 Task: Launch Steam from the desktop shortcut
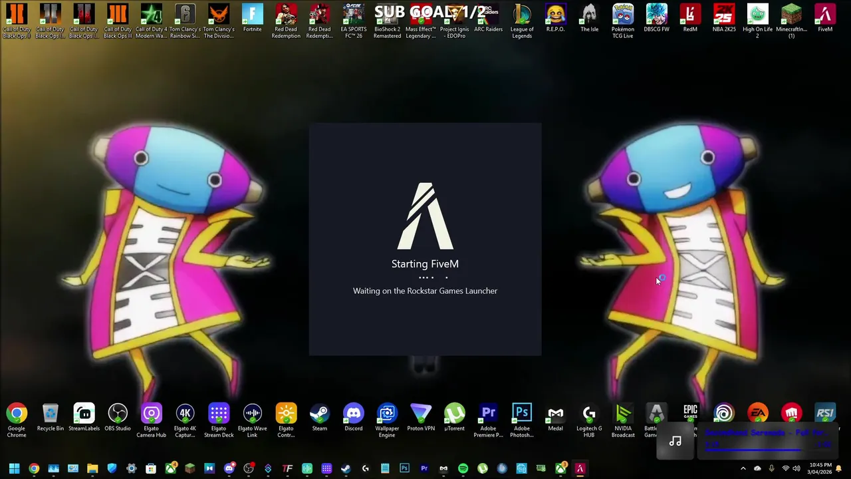(320, 418)
